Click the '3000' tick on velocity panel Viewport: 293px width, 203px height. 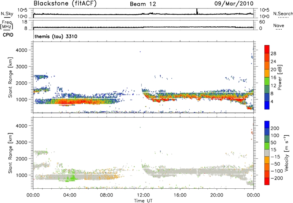(x=22, y=142)
